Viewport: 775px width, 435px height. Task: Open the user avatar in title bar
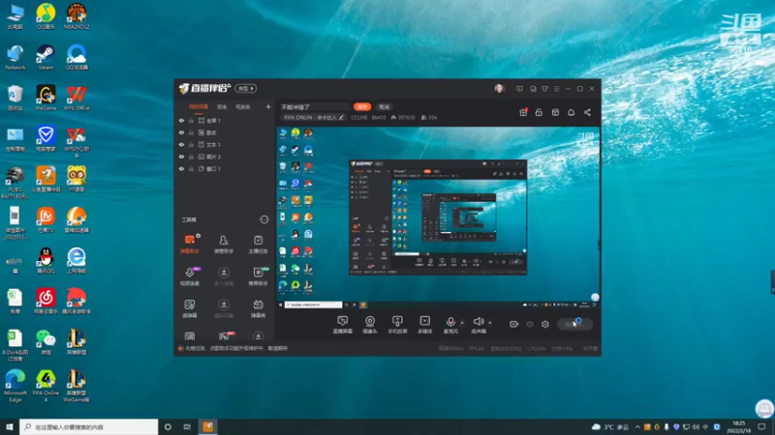499,88
